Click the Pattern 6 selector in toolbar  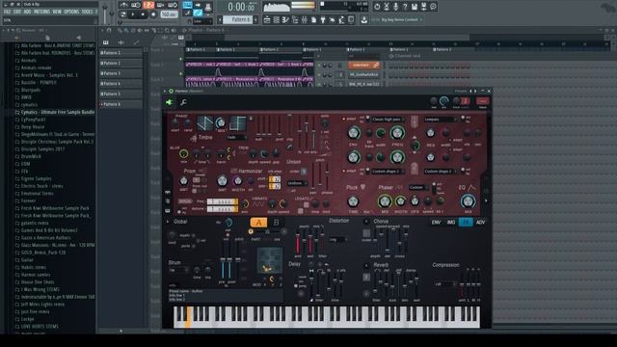237,19
